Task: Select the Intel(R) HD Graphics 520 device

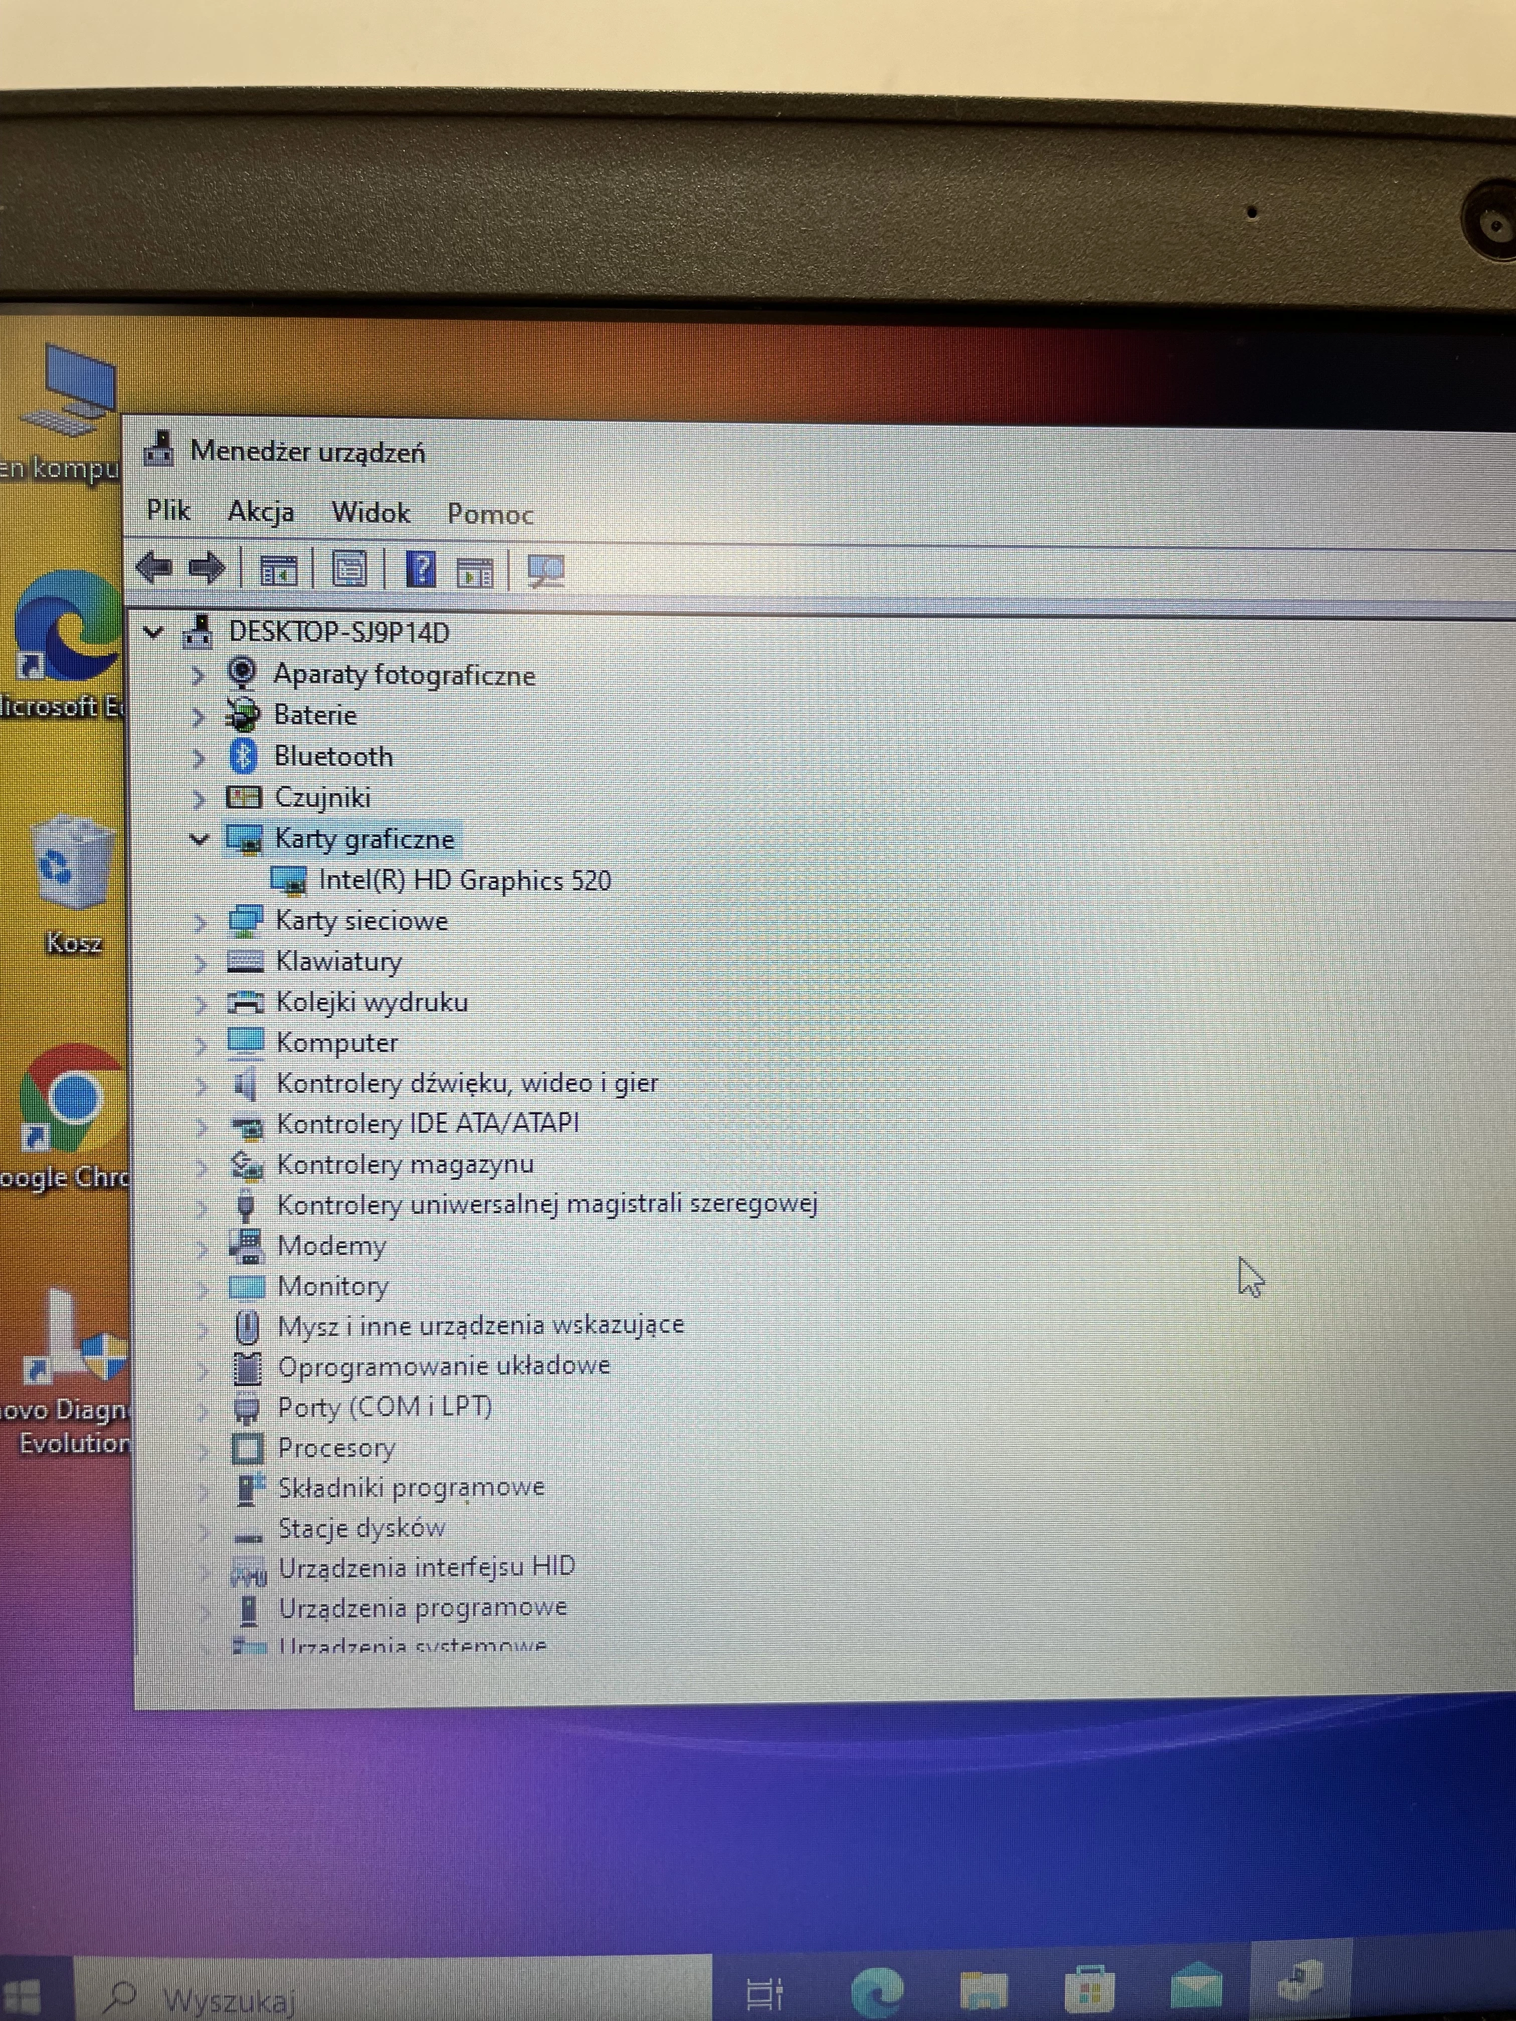Action: tap(465, 880)
